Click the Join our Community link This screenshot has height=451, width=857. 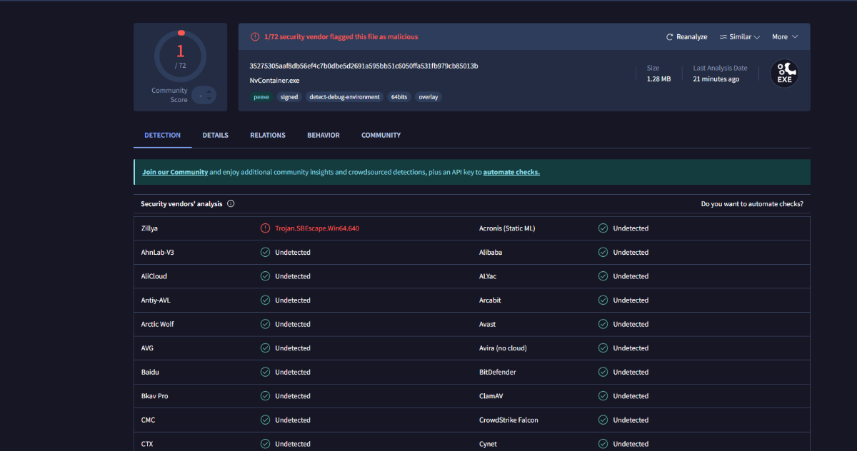click(x=175, y=173)
